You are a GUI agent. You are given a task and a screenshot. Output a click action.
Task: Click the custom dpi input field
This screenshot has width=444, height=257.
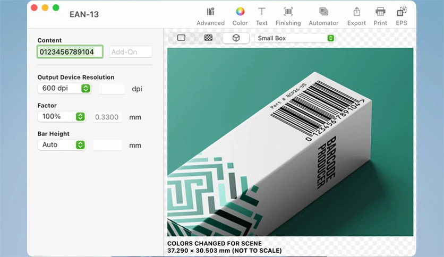tap(112, 89)
